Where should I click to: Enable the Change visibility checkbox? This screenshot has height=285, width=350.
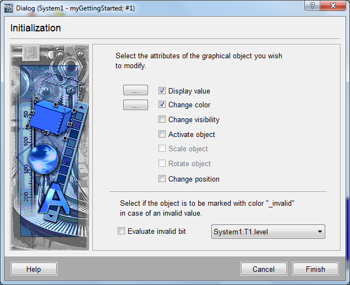tap(162, 119)
